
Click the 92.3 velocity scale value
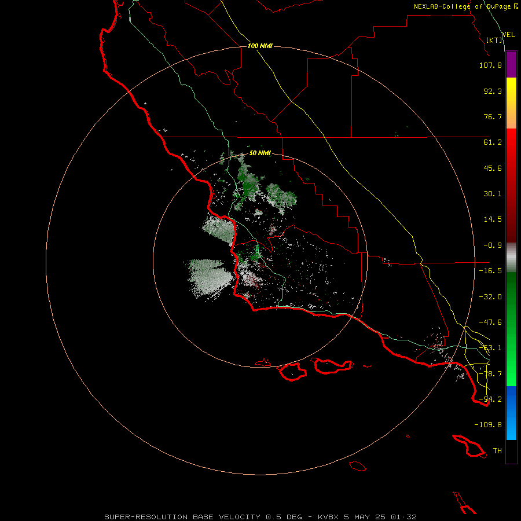point(493,91)
